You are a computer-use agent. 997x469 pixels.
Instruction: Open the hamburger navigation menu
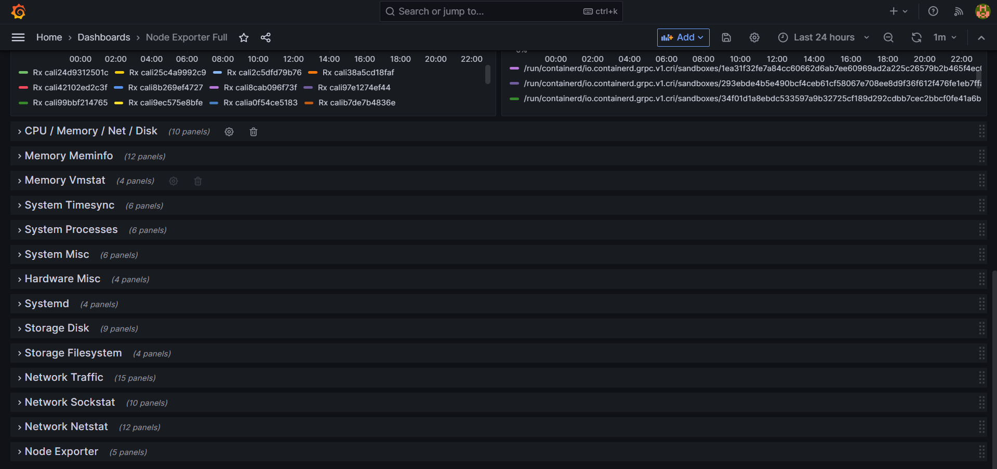tap(18, 37)
